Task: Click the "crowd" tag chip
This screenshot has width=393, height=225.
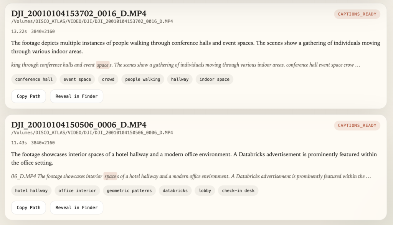Action: click(108, 79)
